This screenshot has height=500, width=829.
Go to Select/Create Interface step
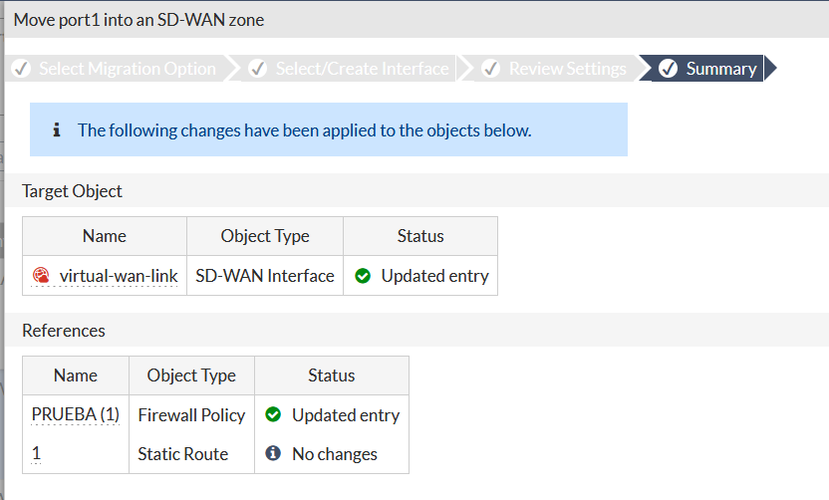[362, 69]
